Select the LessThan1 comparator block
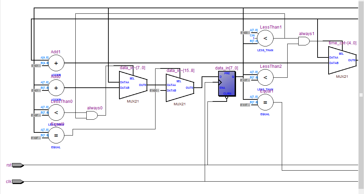The width and height of the screenshot is (364, 194). [x=265, y=38]
